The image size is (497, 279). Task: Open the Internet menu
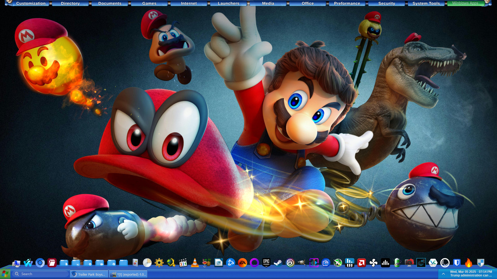pyautogui.click(x=189, y=3)
